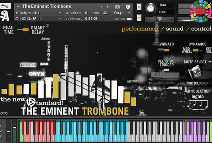Mute the instrument with M button
This screenshot has width=212, height=143.
tap(139, 18)
